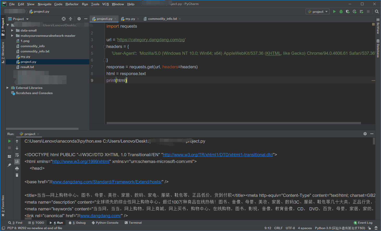Select result.txt in the project tree

[27, 67]
